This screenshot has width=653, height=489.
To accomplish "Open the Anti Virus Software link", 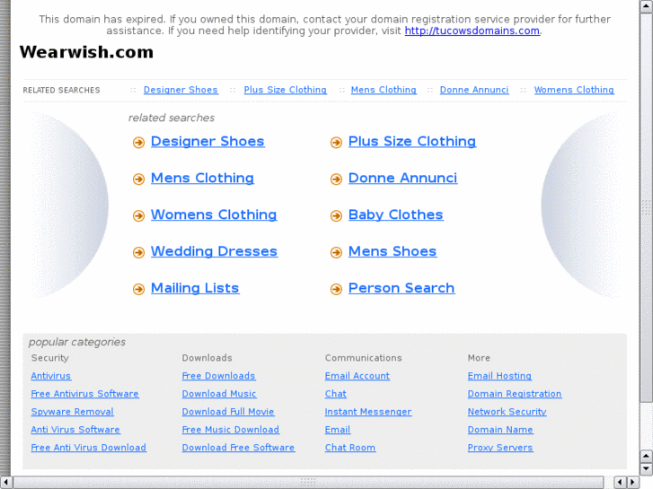I will (75, 430).
